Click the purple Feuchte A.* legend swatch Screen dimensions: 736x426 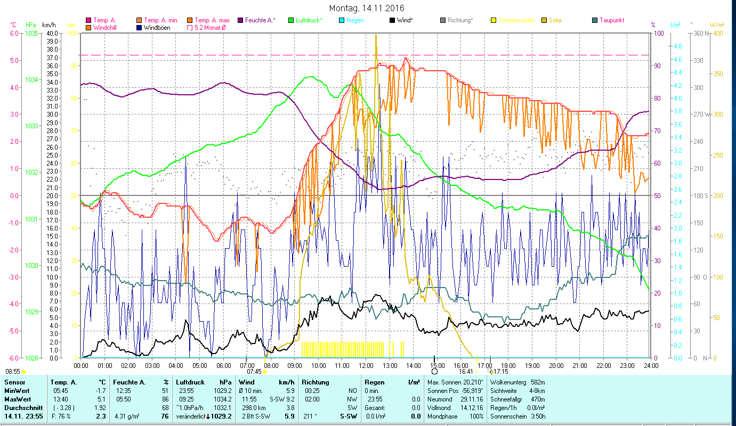241,20
